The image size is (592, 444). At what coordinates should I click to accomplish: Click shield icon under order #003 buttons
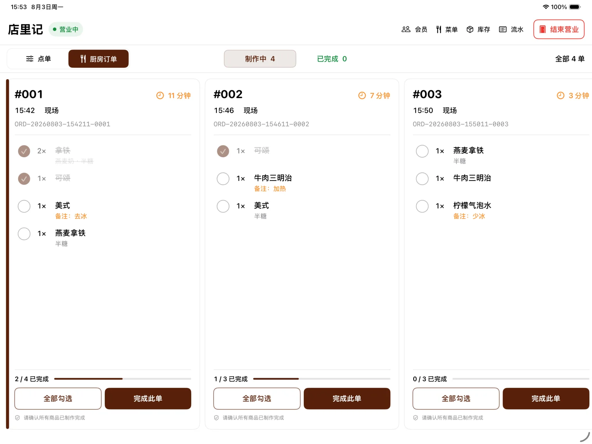[x=416, y=418]
